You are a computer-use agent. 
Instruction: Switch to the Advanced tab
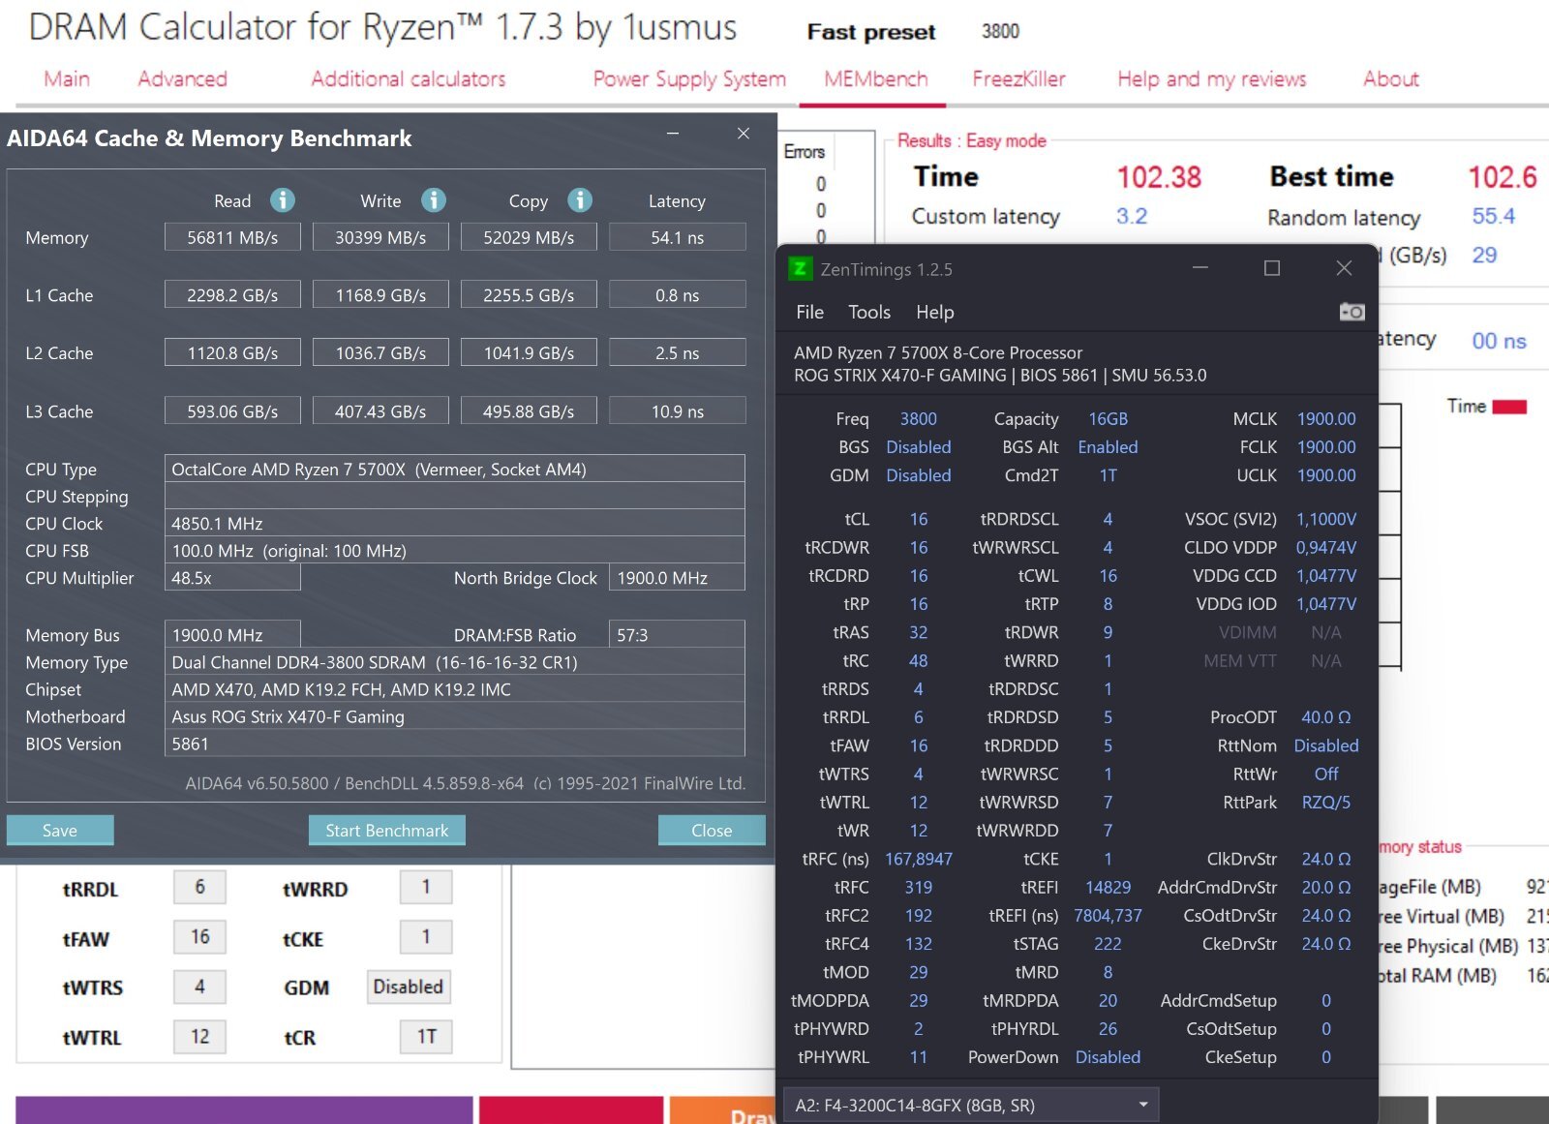click(x=182, y=79)
